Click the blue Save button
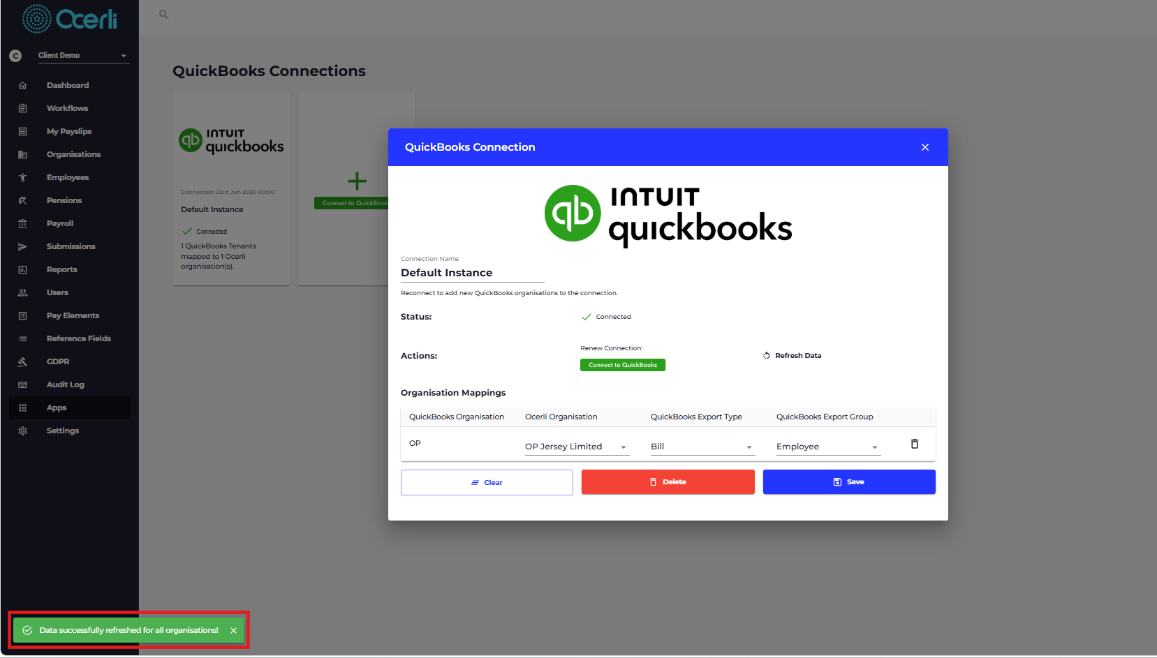The height and width of the screenshot is (658, 1157). (x=849, y=482)
